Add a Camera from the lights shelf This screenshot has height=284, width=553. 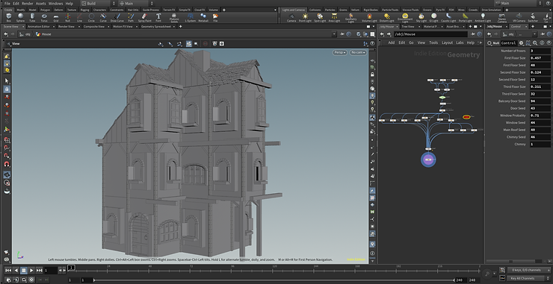tap(291, 18)
